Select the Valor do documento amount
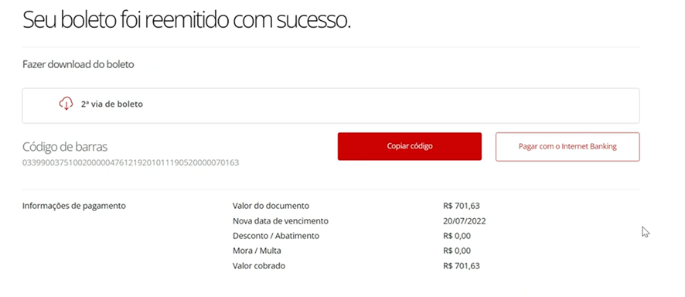 point(461,206)
